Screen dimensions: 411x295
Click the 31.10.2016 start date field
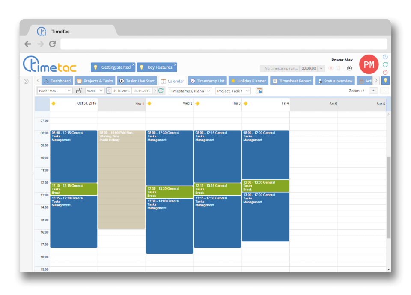[121, 91]
